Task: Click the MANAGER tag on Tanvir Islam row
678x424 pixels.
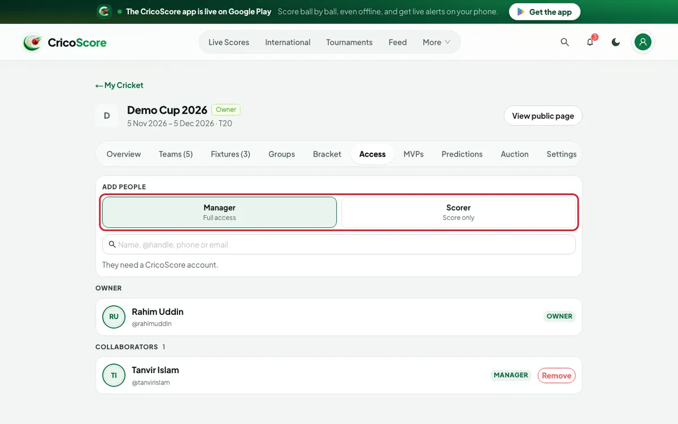Action: pos(511,375)
